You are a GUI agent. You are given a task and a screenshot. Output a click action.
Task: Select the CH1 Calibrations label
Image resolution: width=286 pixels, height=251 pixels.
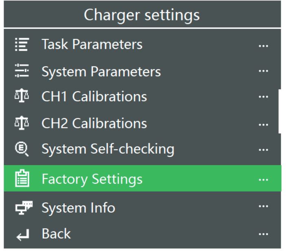point(94,96)
